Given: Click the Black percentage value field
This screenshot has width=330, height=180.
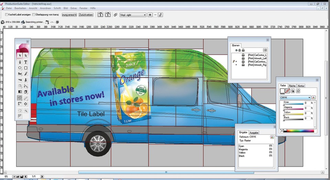Looking at the screenshot, I should [307, 118].
